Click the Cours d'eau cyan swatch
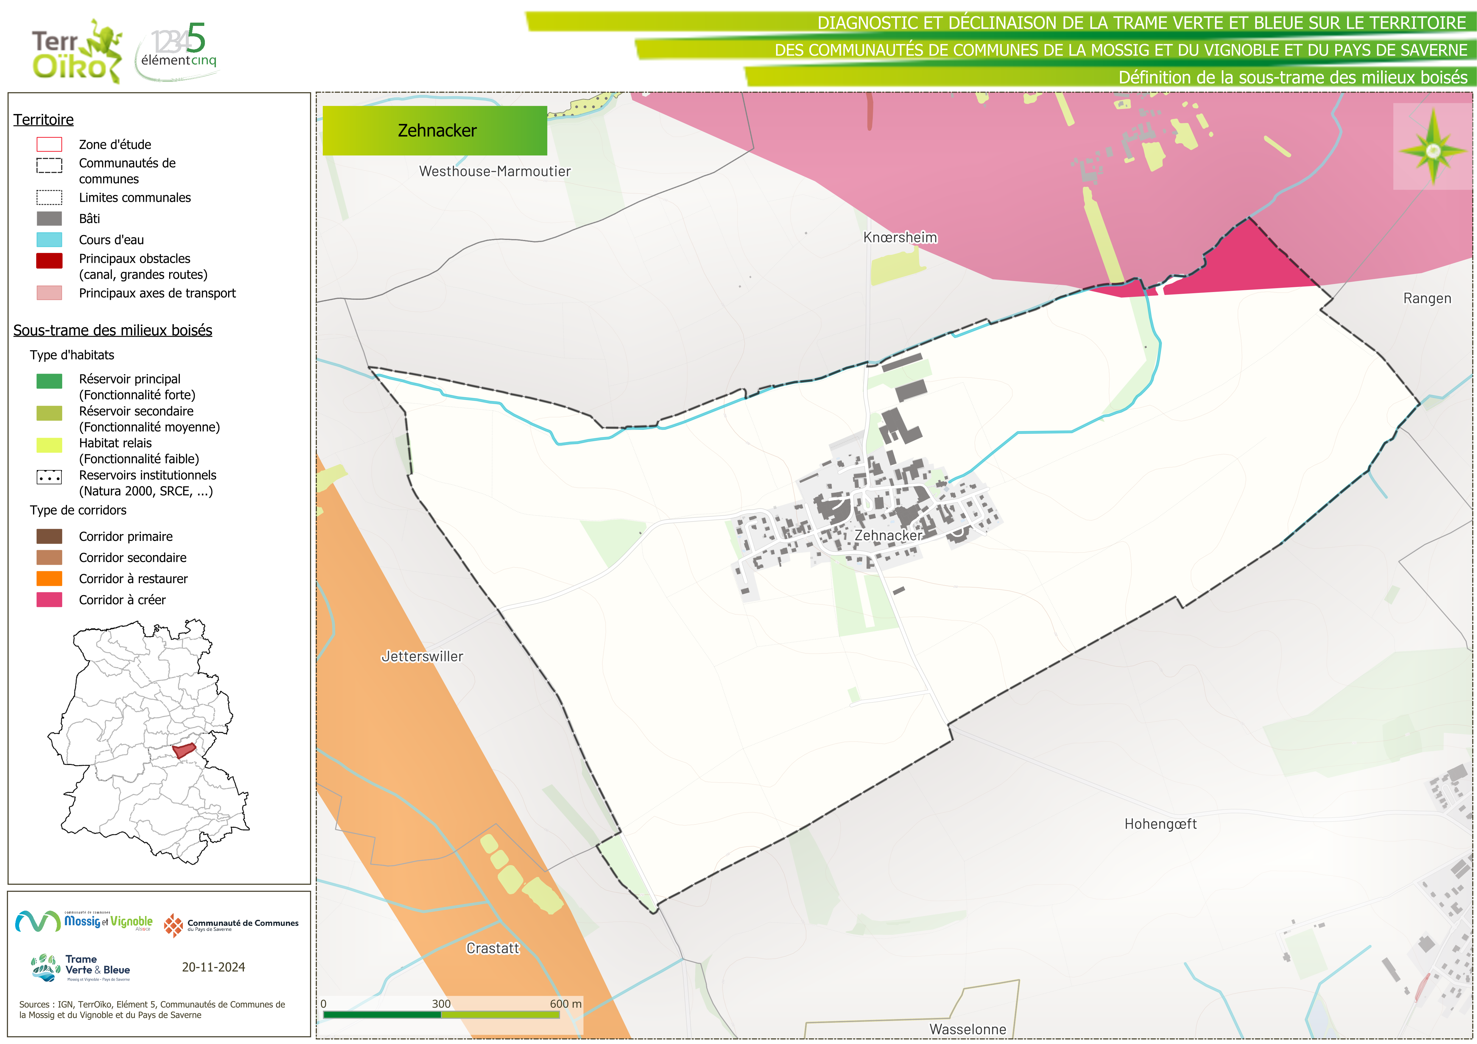Screen dimensions: 1477x1044 [x=49, y=240]
